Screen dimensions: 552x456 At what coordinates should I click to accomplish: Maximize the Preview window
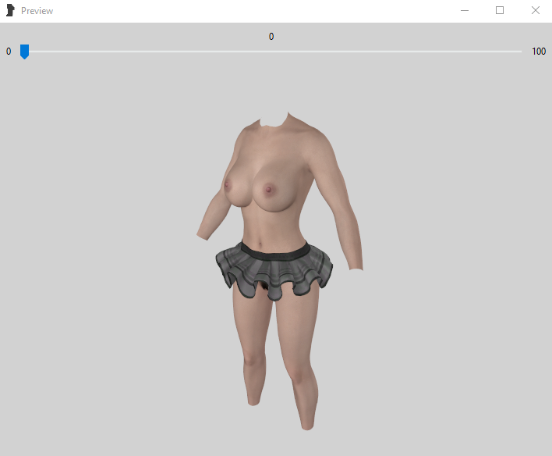[500, 11]
